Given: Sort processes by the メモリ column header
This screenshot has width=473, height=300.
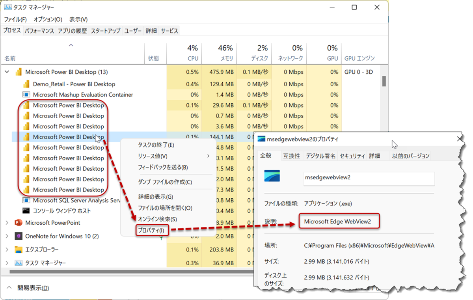Looking at the screenshot, I should tap(219, 53).
